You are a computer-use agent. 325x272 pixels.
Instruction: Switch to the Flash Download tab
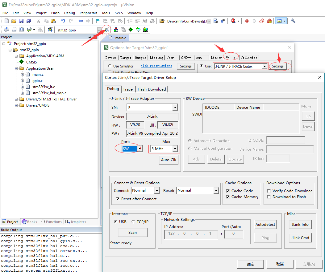tap(152, 89)
